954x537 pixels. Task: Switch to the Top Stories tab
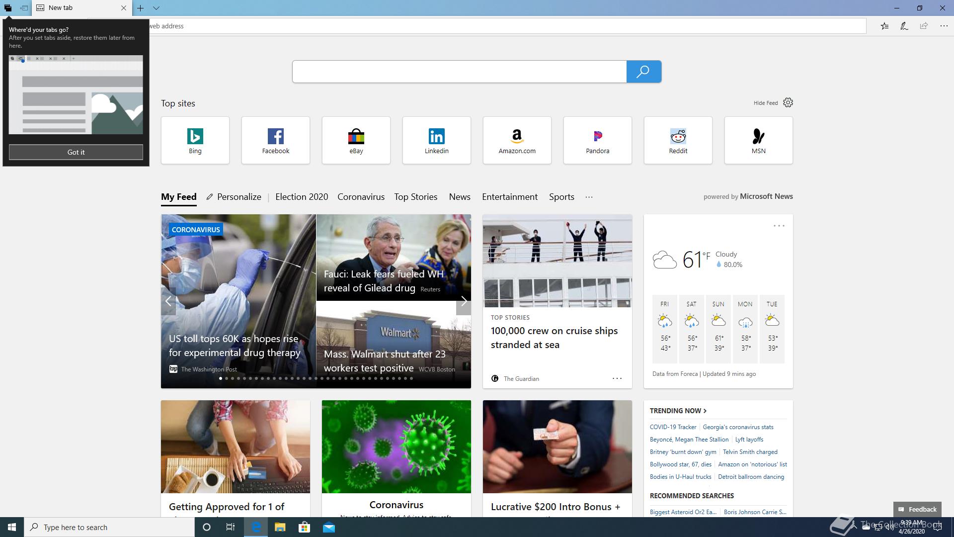tap(416, 197)
